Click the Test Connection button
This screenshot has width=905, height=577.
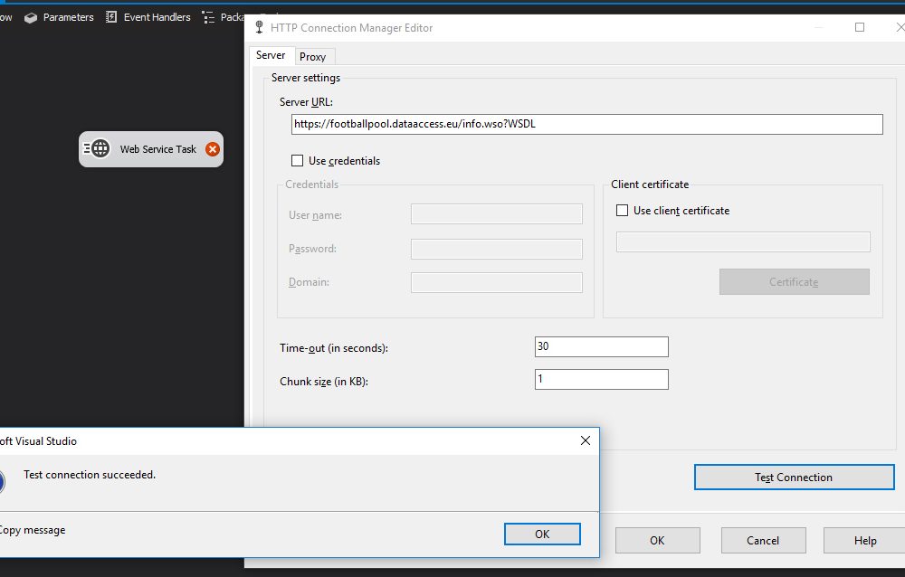click(x=795, y=478)
